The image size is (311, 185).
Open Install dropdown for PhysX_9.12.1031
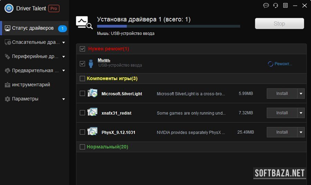[x=301, y=132]
